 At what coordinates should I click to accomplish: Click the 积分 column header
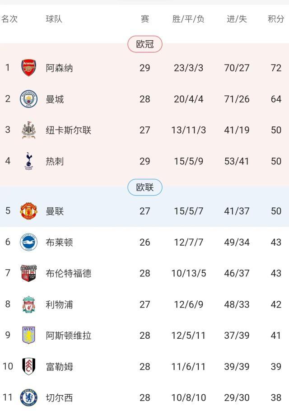pyautogui.click(x=276, y=19)
